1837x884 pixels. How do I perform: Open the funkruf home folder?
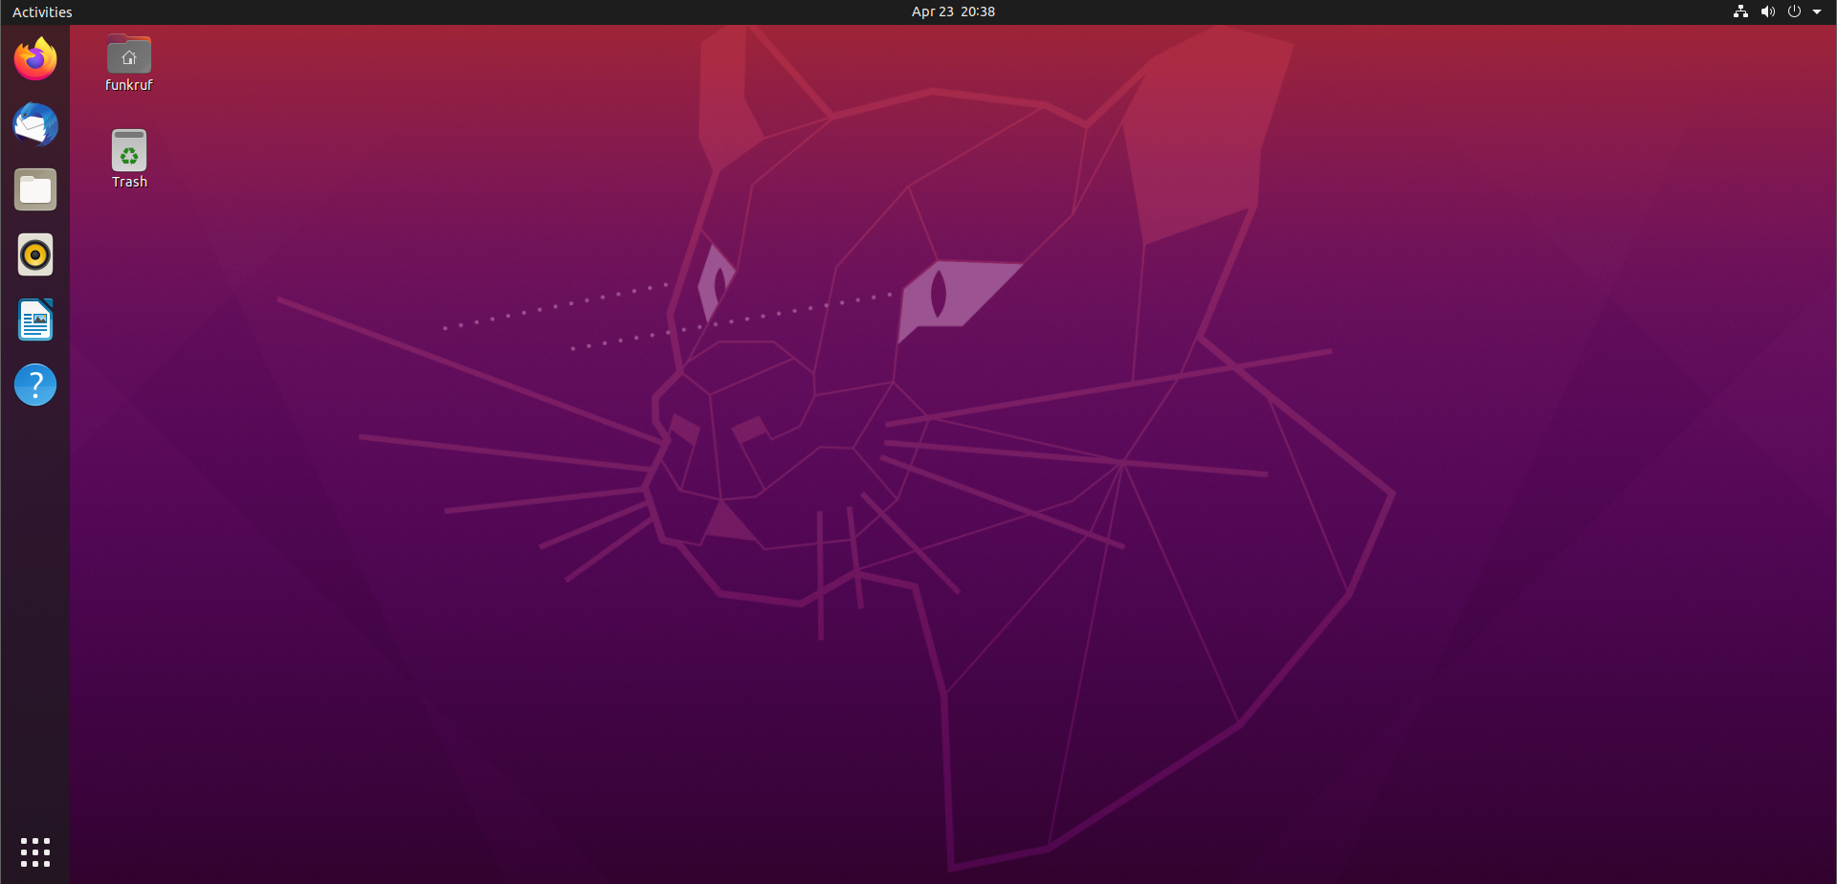(128, 54)
